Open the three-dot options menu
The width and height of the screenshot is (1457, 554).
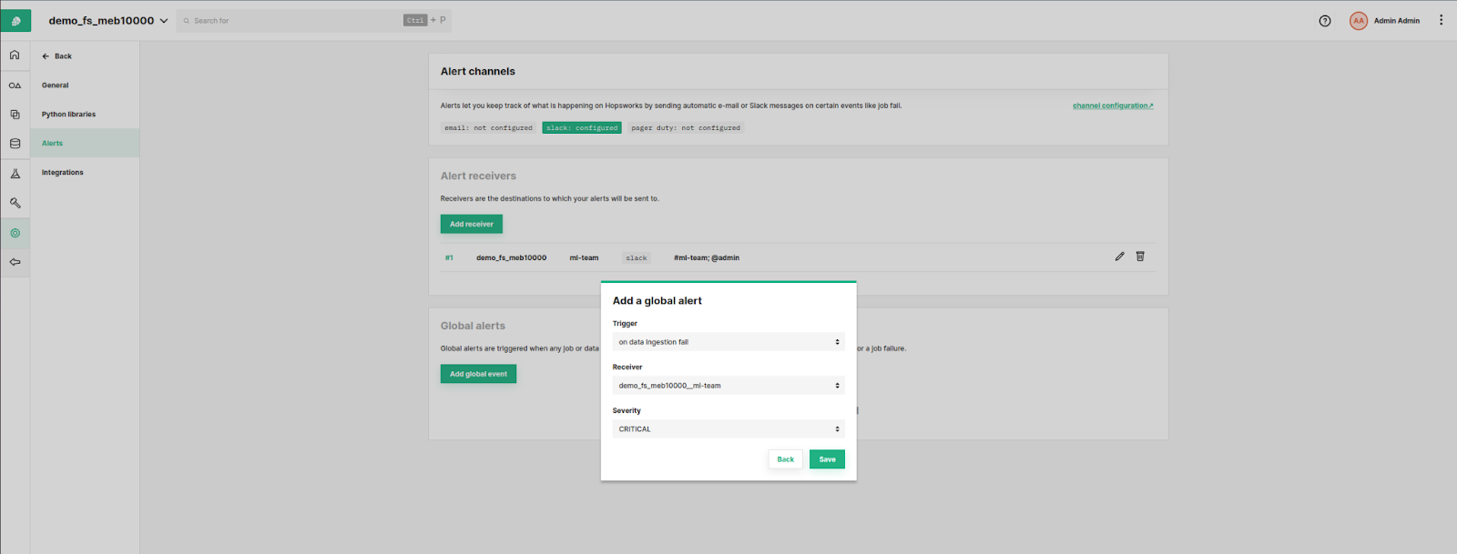pyautogui.click(x=1441, y=20)
